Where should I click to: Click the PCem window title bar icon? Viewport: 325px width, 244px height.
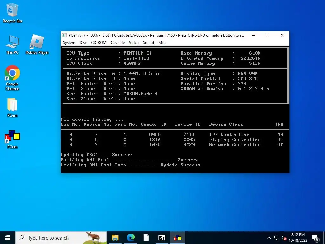pos(64,35)
